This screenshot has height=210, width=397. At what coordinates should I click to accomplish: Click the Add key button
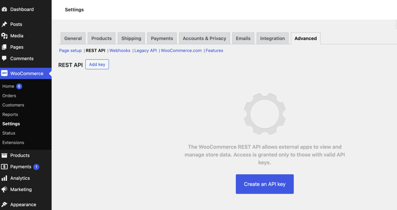pos(97,64)
